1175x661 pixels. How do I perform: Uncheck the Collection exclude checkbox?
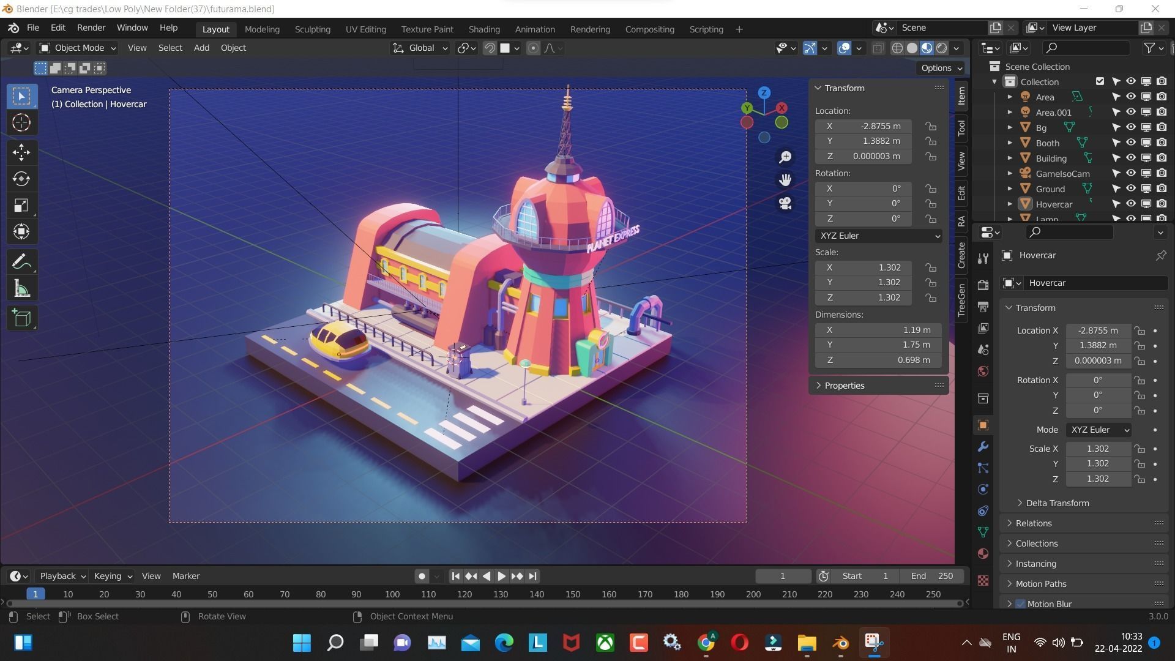click(1100, 81)
